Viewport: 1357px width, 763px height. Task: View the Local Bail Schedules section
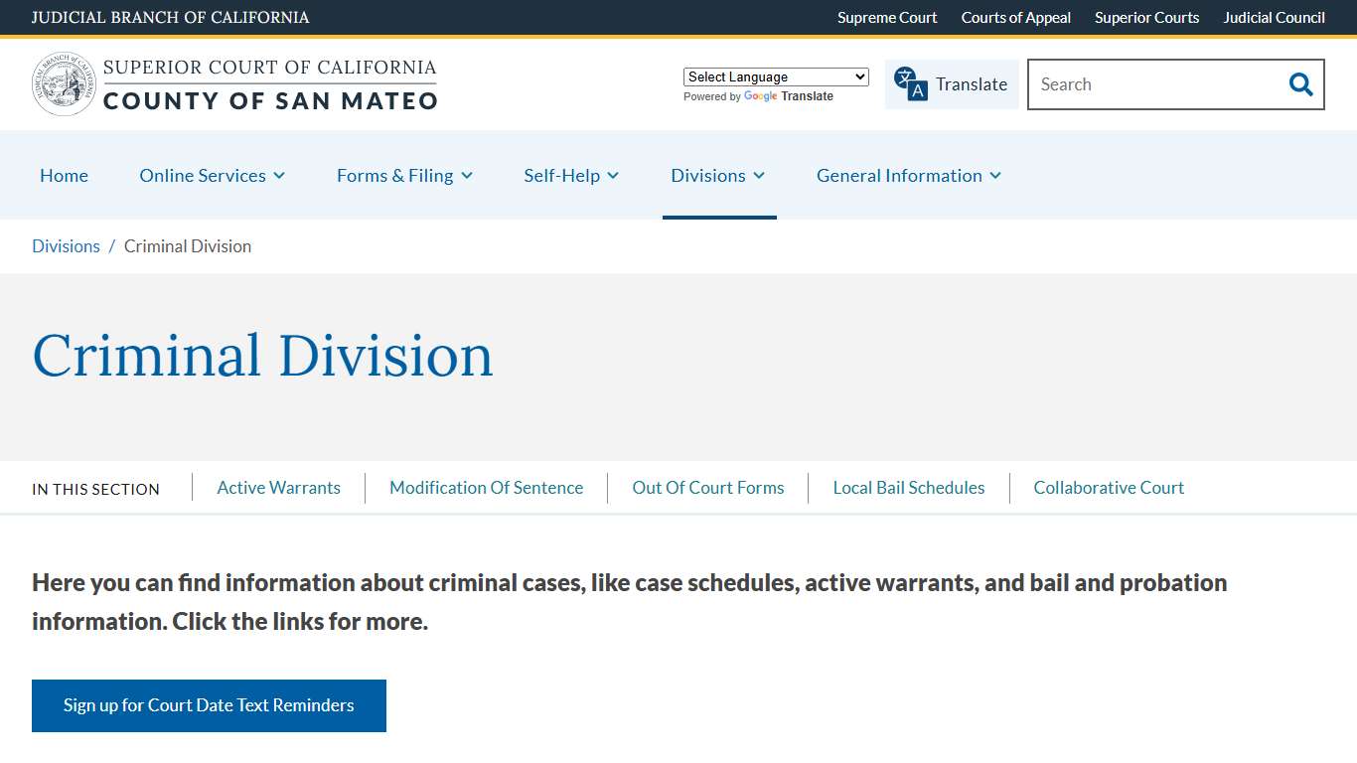(909, 488)
